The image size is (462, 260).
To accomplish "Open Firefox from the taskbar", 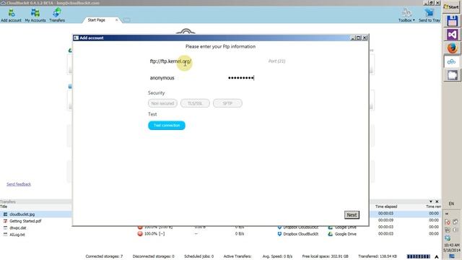I will click(x=452, y=48).
